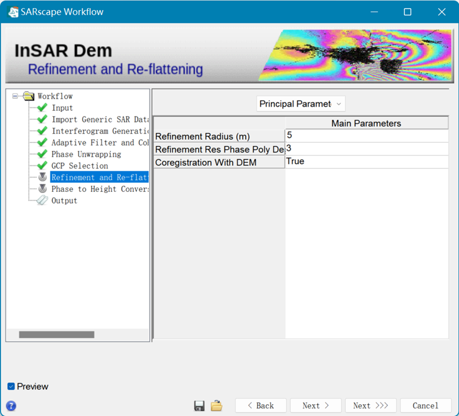The height and width of the screenshot is (416, 459).
Task: Click the workflow tree horizontal scrollbar
Action: pos(56,334)
